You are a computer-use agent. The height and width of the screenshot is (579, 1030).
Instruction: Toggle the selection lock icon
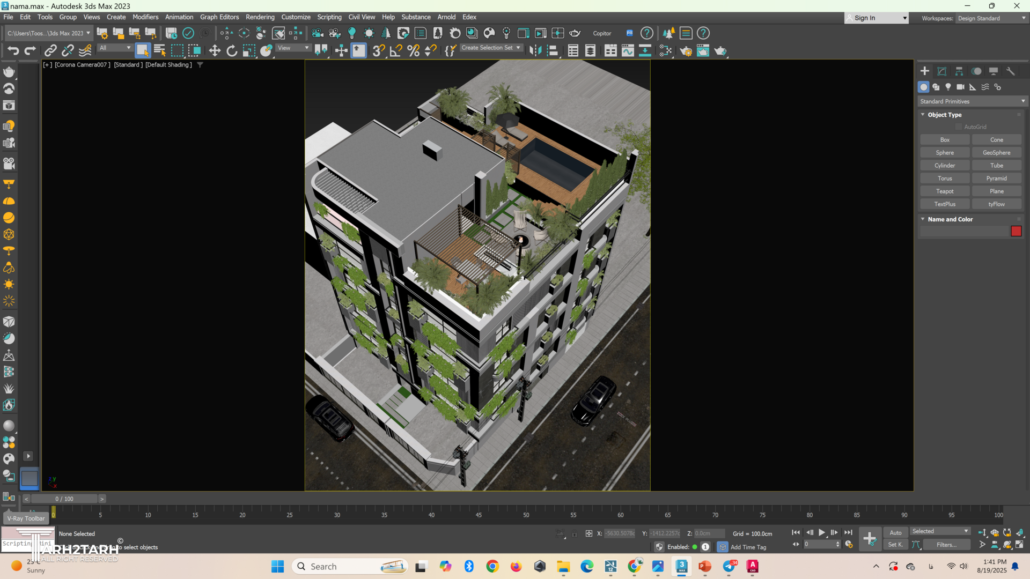[x=575, y=534]
